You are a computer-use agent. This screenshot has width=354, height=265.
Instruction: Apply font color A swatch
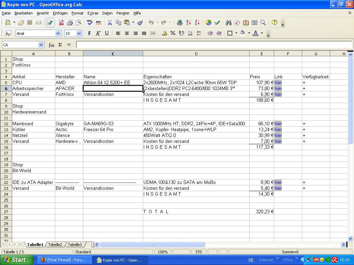(x=255, y=33)
